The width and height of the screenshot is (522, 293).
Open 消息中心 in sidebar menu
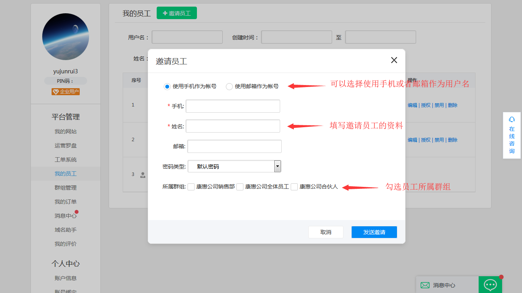pyautogui.click(x=66, y=216)
